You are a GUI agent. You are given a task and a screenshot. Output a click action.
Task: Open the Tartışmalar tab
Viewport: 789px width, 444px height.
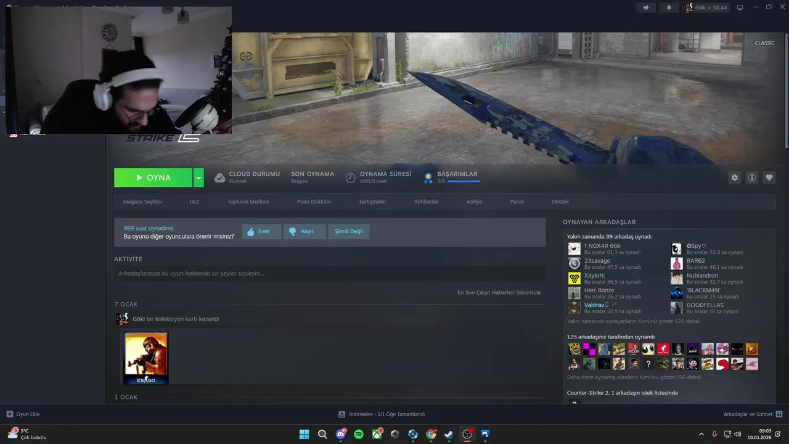372,202
